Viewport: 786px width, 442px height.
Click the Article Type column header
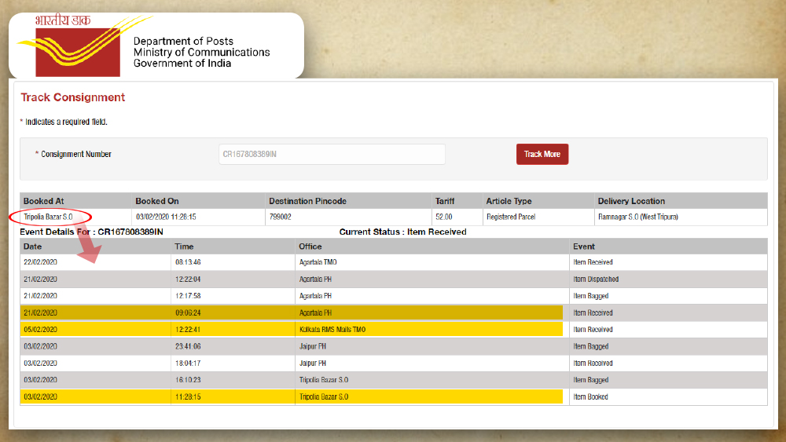509,201
